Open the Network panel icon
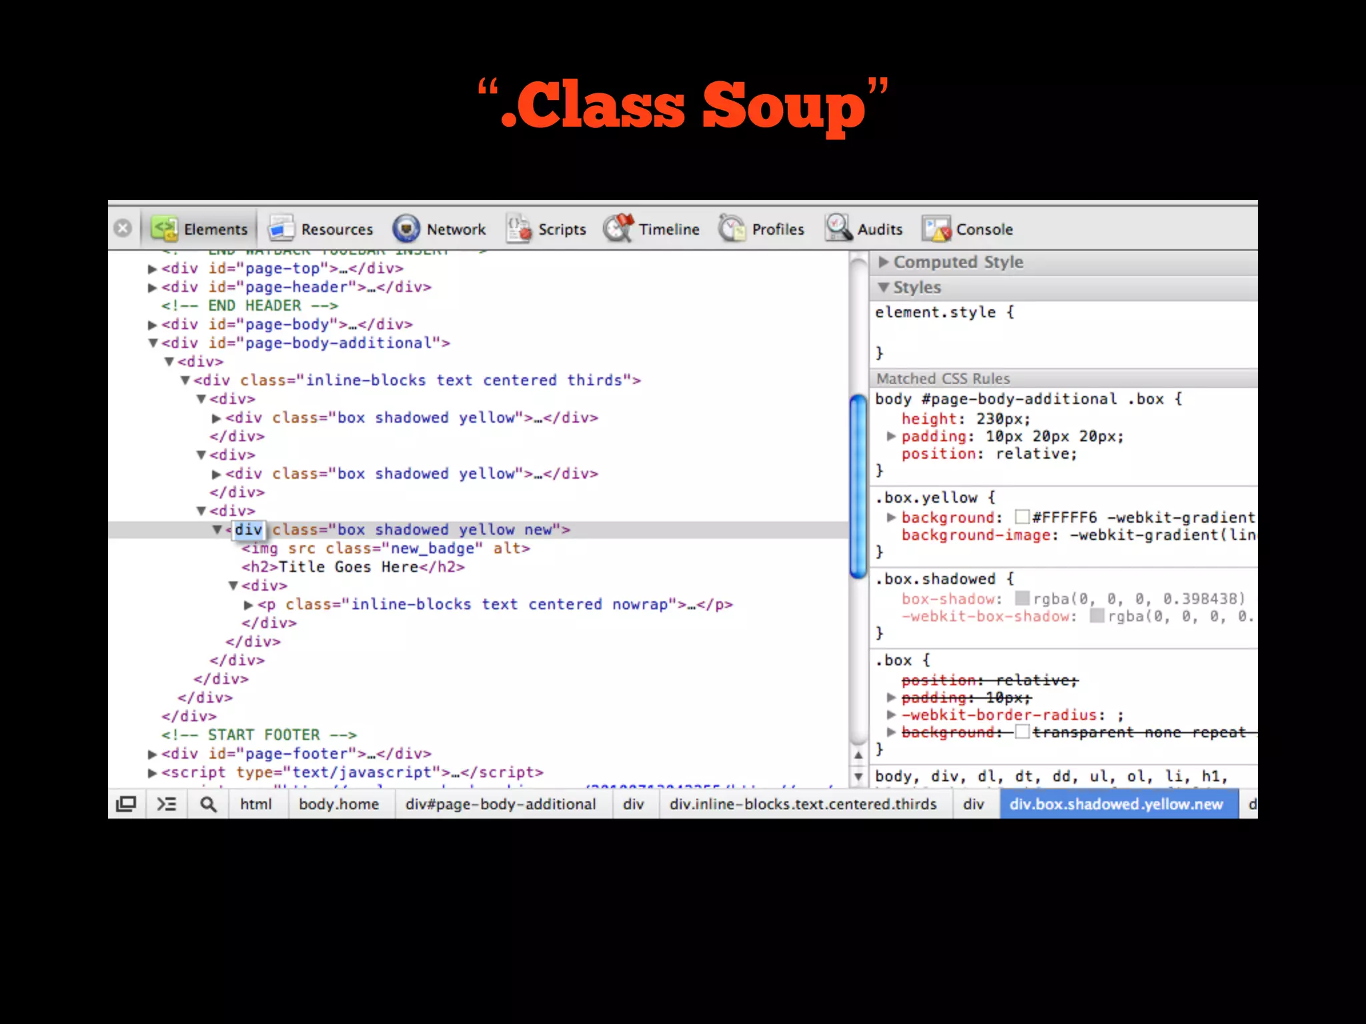The height and width of the screenshot is (1024, 1366). click(406, 229)
